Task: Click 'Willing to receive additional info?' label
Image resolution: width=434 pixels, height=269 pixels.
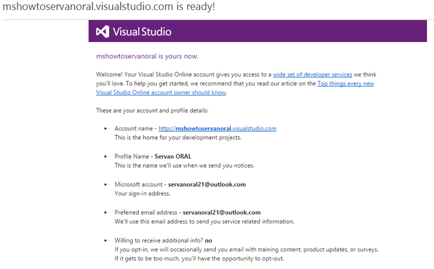Action: click(159, 241)
